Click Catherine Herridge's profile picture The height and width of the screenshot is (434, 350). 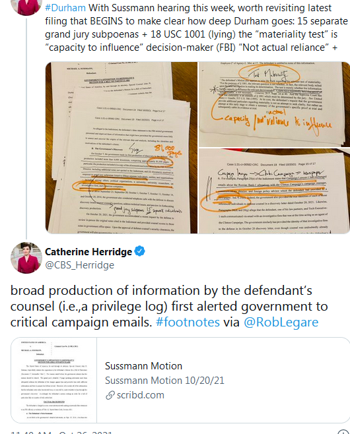tap(26, 258)
